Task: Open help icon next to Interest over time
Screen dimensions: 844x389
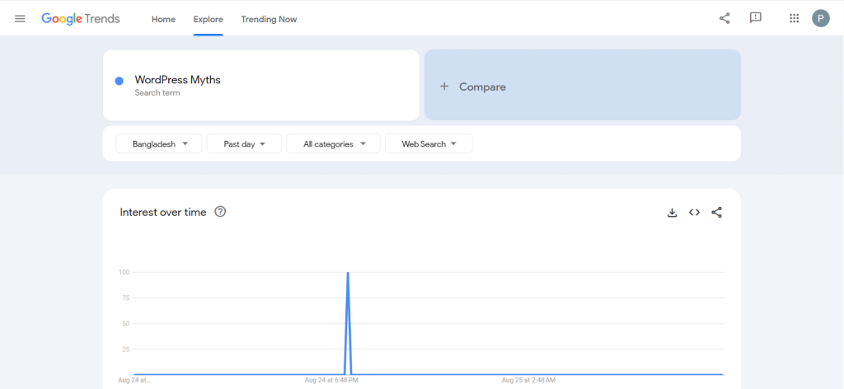Action: coord(220,212)
